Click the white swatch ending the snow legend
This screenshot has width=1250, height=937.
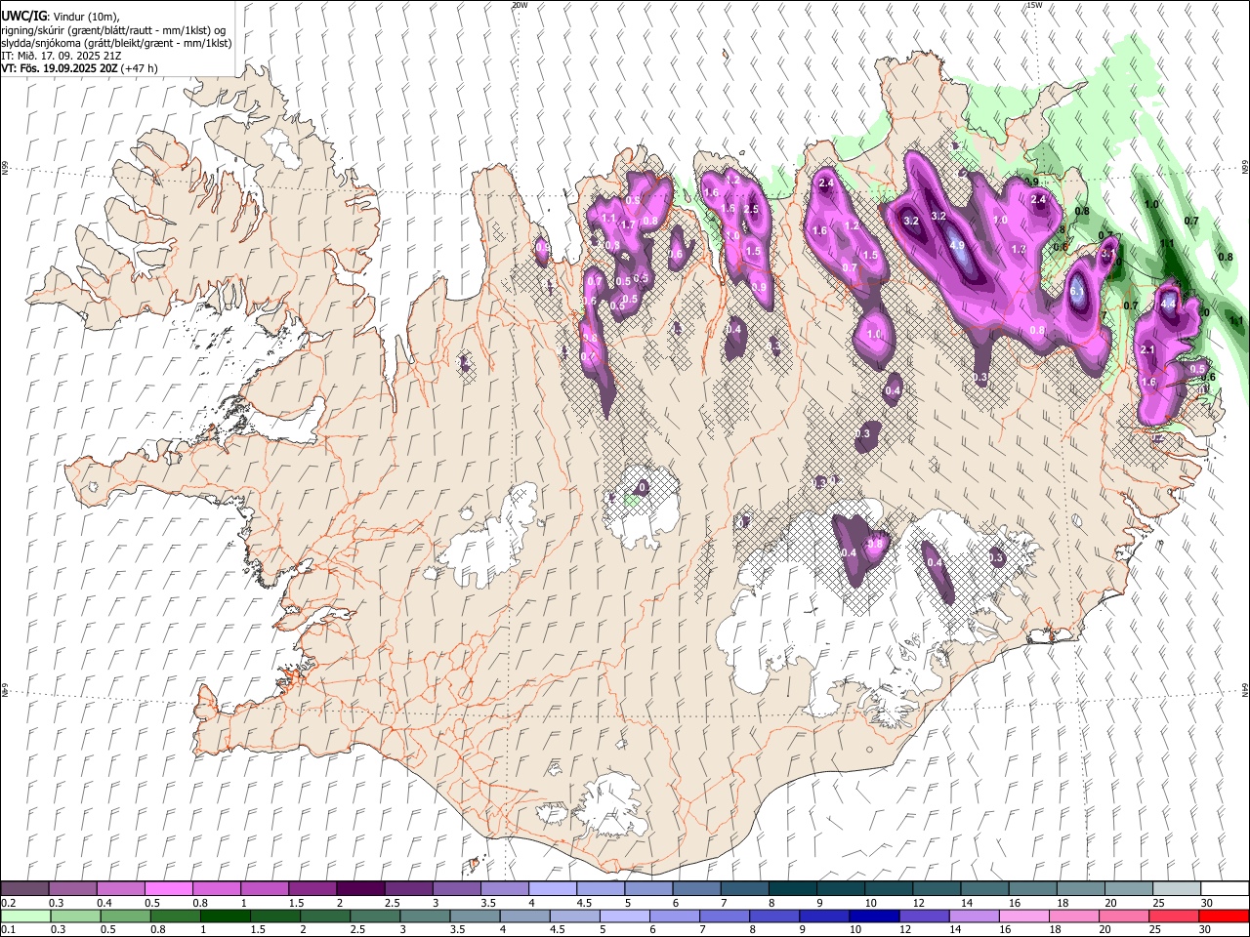1224,889
